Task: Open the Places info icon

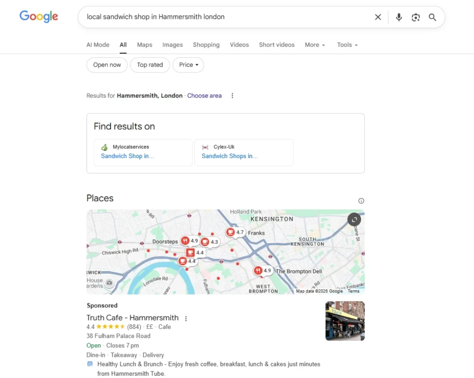Action: [361, 201]
